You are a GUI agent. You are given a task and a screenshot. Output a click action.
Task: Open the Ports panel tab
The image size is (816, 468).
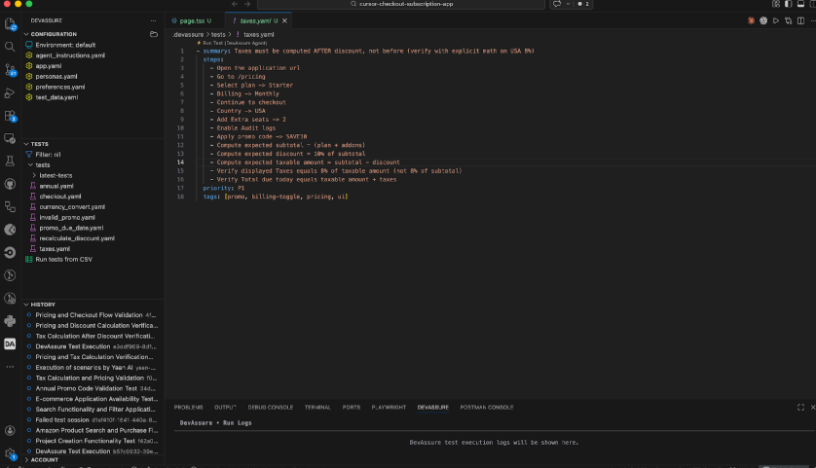tap(352, 407)
